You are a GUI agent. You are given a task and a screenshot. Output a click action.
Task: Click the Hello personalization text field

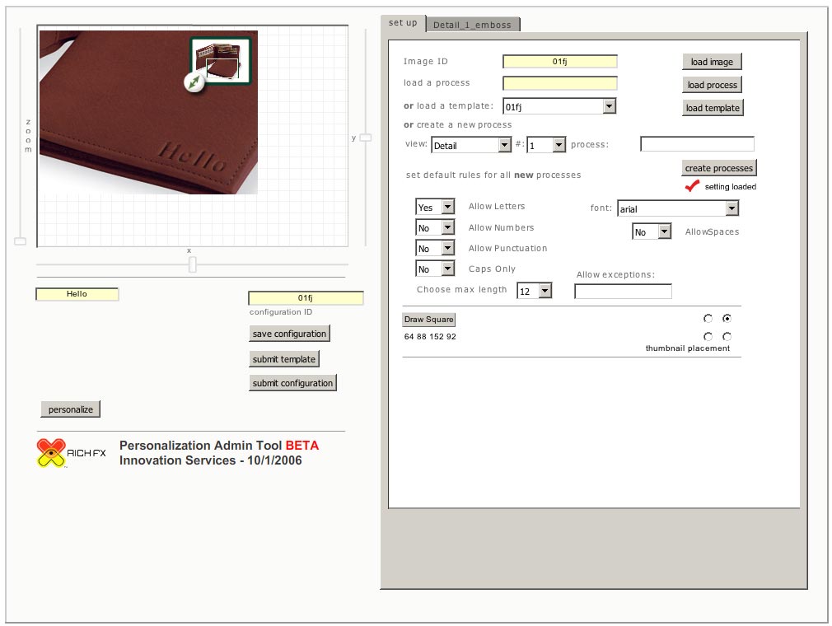(77, 294)
